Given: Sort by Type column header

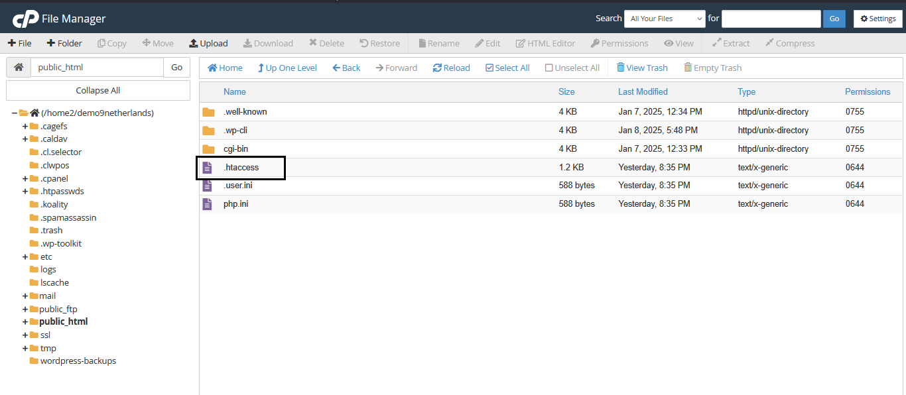Looking at the screenshot, I should point(746,91).
